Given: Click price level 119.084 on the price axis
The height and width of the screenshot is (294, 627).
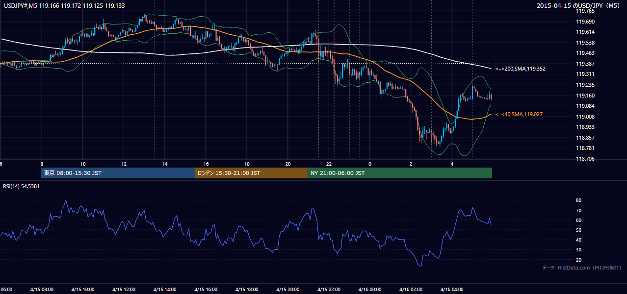Looking at the screenshot, I should (x=585, y=106).
